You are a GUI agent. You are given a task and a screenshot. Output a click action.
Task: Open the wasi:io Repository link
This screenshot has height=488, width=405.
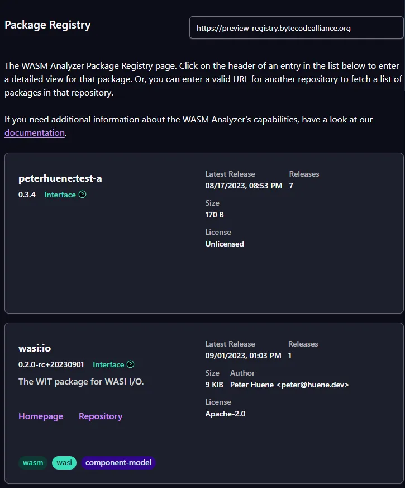pyautogui.click(x=101, y=416)
